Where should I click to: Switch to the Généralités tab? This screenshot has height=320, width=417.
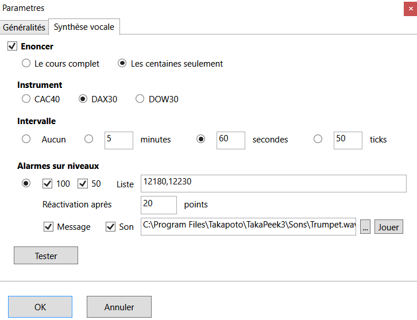[24, 27]
